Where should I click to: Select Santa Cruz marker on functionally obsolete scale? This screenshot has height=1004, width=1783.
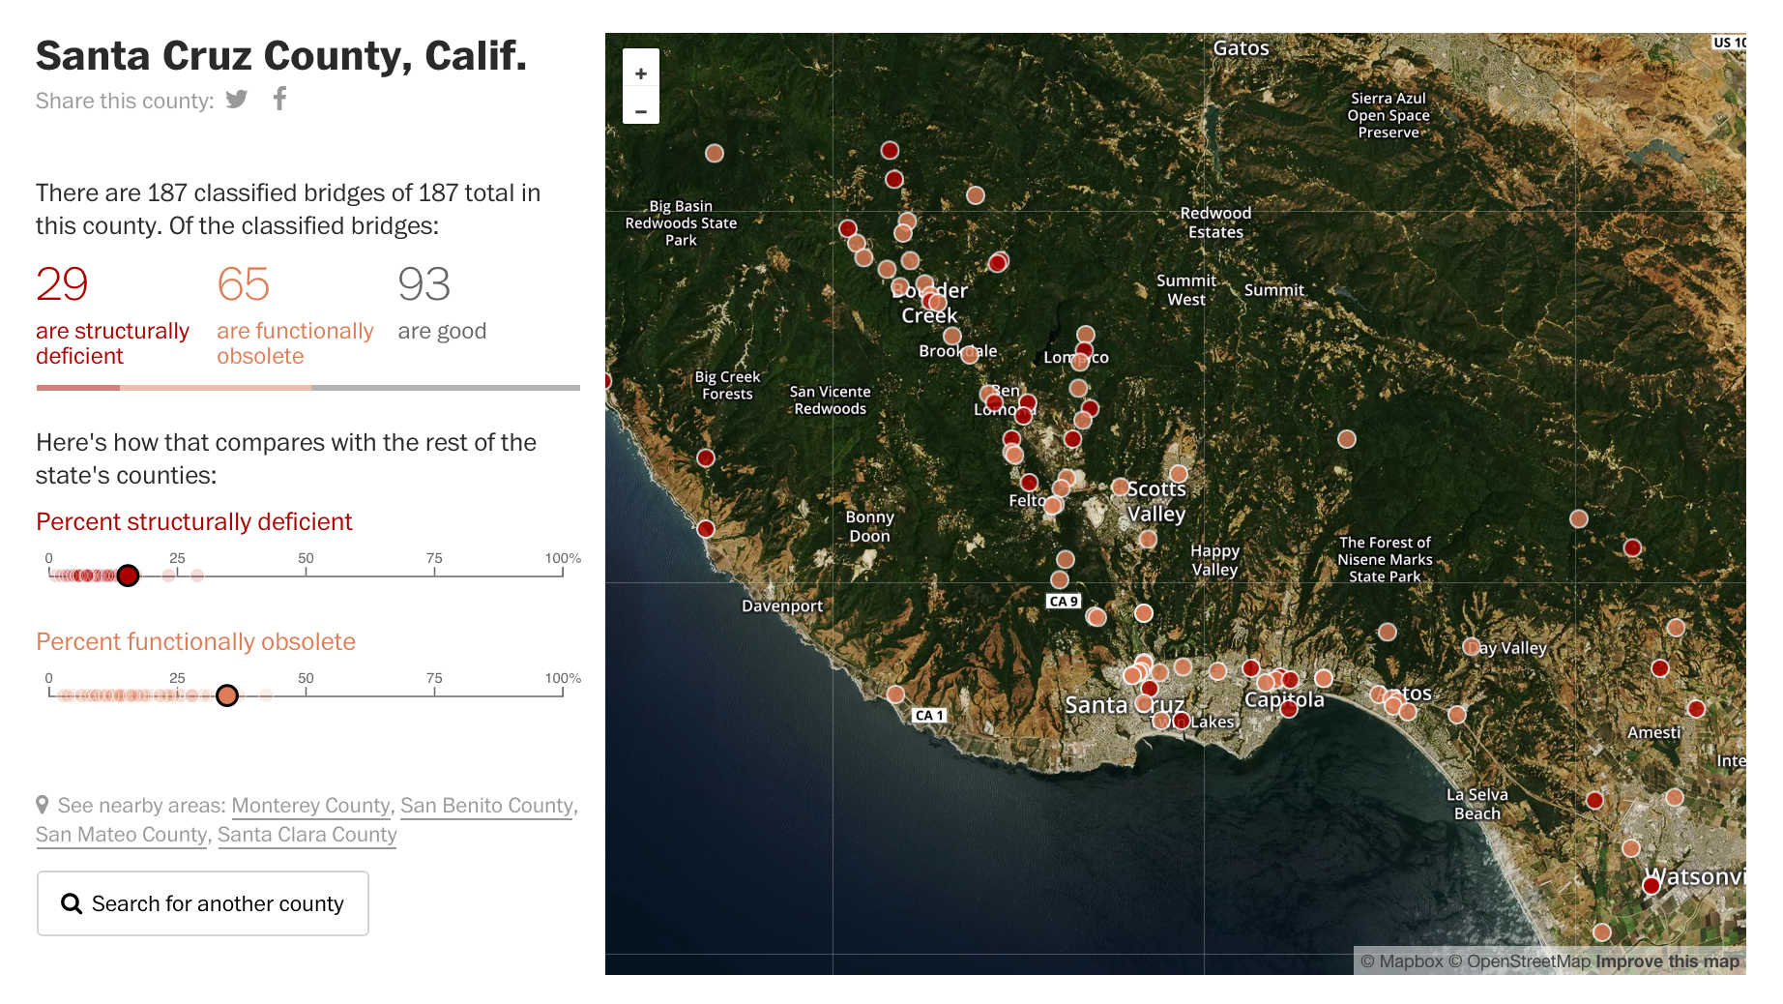point(226,695)
